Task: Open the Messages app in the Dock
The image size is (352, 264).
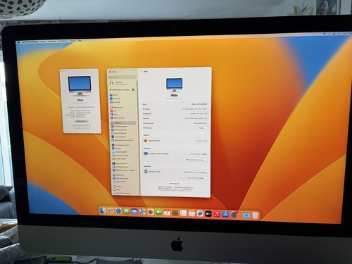Action: pyautogui.click(x=127, y=211)
